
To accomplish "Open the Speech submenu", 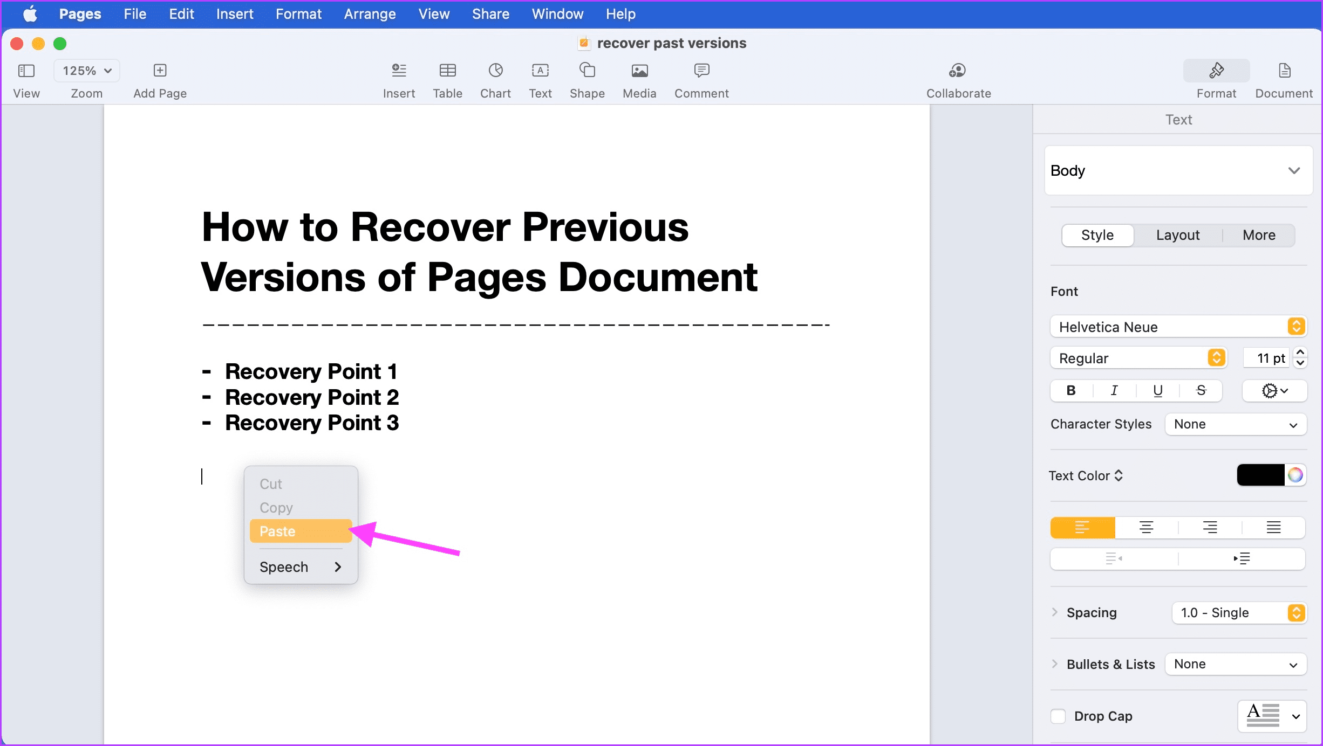I will click(301, 567).
